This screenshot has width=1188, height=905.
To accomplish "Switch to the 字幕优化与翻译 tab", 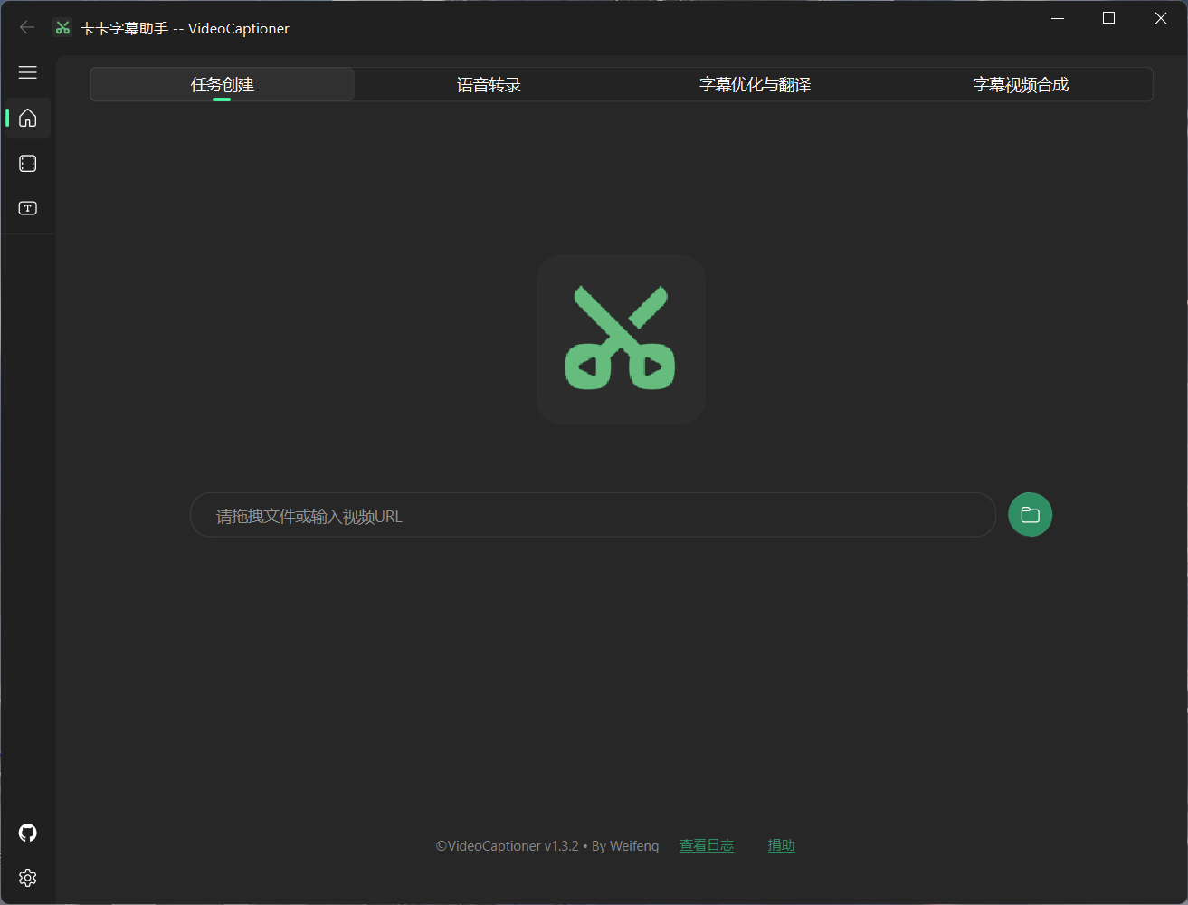I will pos(755,84).
